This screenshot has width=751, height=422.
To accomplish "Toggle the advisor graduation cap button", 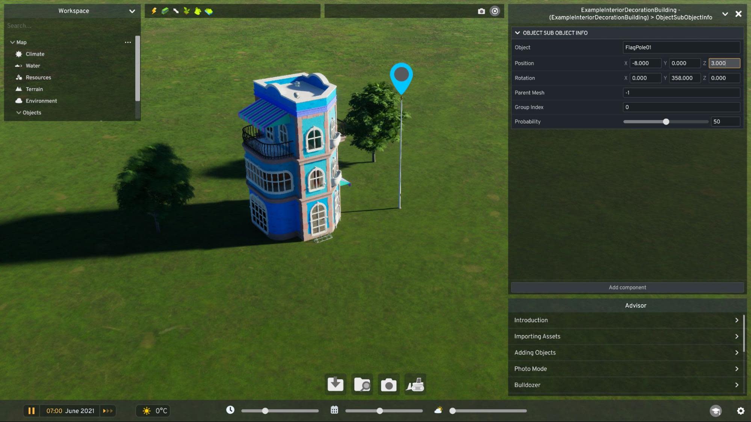I will point(716,411).
